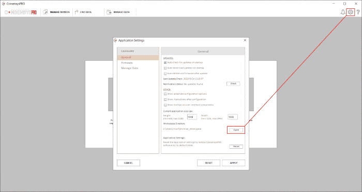Click the APPLY button
The width and height of the screenshot is (362, 192).
point(234,163)
